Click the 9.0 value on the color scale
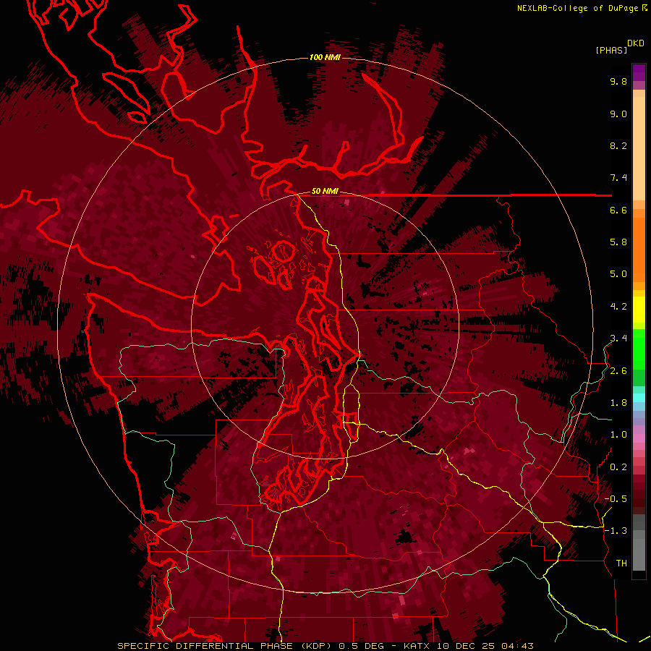This screenshot has height=651, width=651. pos(618,114)
